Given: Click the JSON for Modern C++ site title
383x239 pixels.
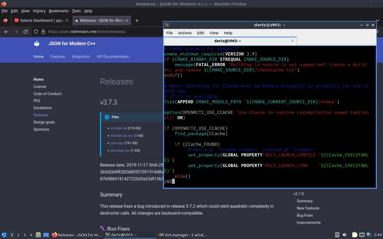Looking at the screenshot, I should point(72,44).
